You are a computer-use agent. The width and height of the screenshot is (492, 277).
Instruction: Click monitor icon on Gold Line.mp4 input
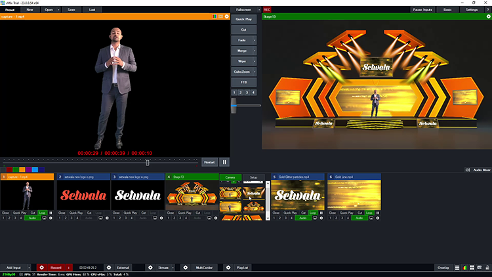pos(371,217)
